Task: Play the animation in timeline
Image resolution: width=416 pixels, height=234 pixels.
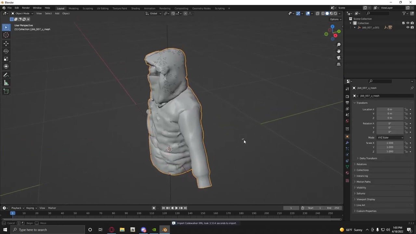Action: [176, 208]
